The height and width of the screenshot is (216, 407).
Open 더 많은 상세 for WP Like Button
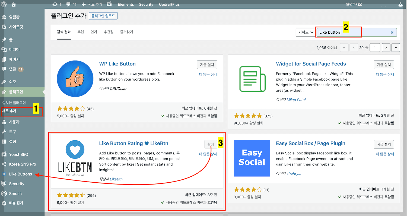(208, 74)
